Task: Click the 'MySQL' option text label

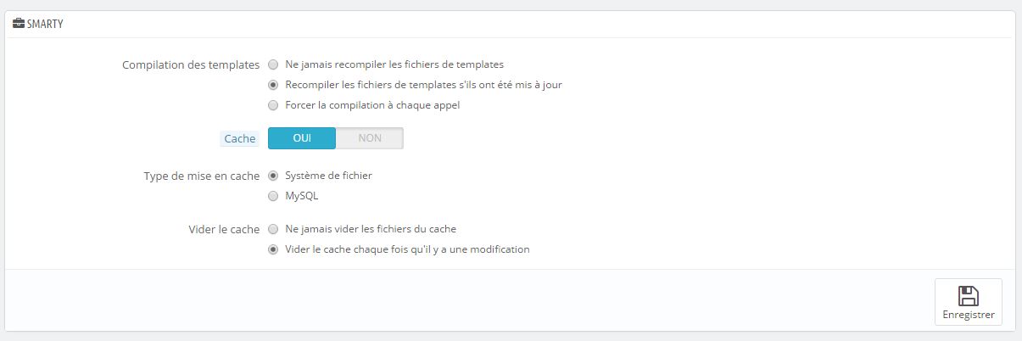Action: pyautogui.click(x=302, y=196)
